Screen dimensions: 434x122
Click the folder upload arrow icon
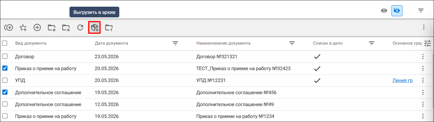[109, 28]
